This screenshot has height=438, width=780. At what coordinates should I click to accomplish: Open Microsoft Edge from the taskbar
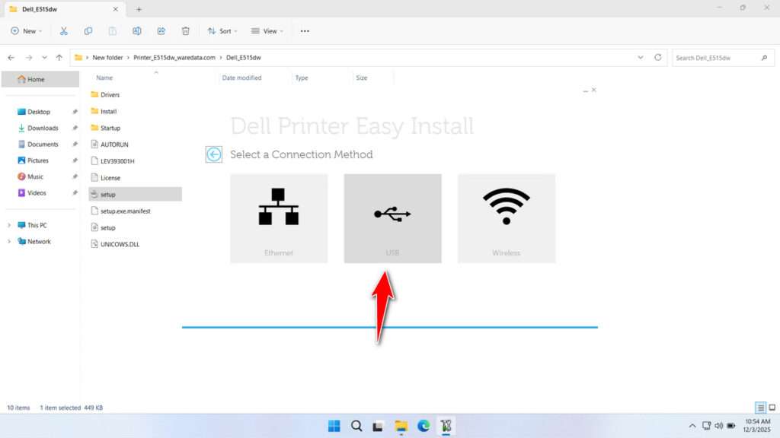coord(424,426)
